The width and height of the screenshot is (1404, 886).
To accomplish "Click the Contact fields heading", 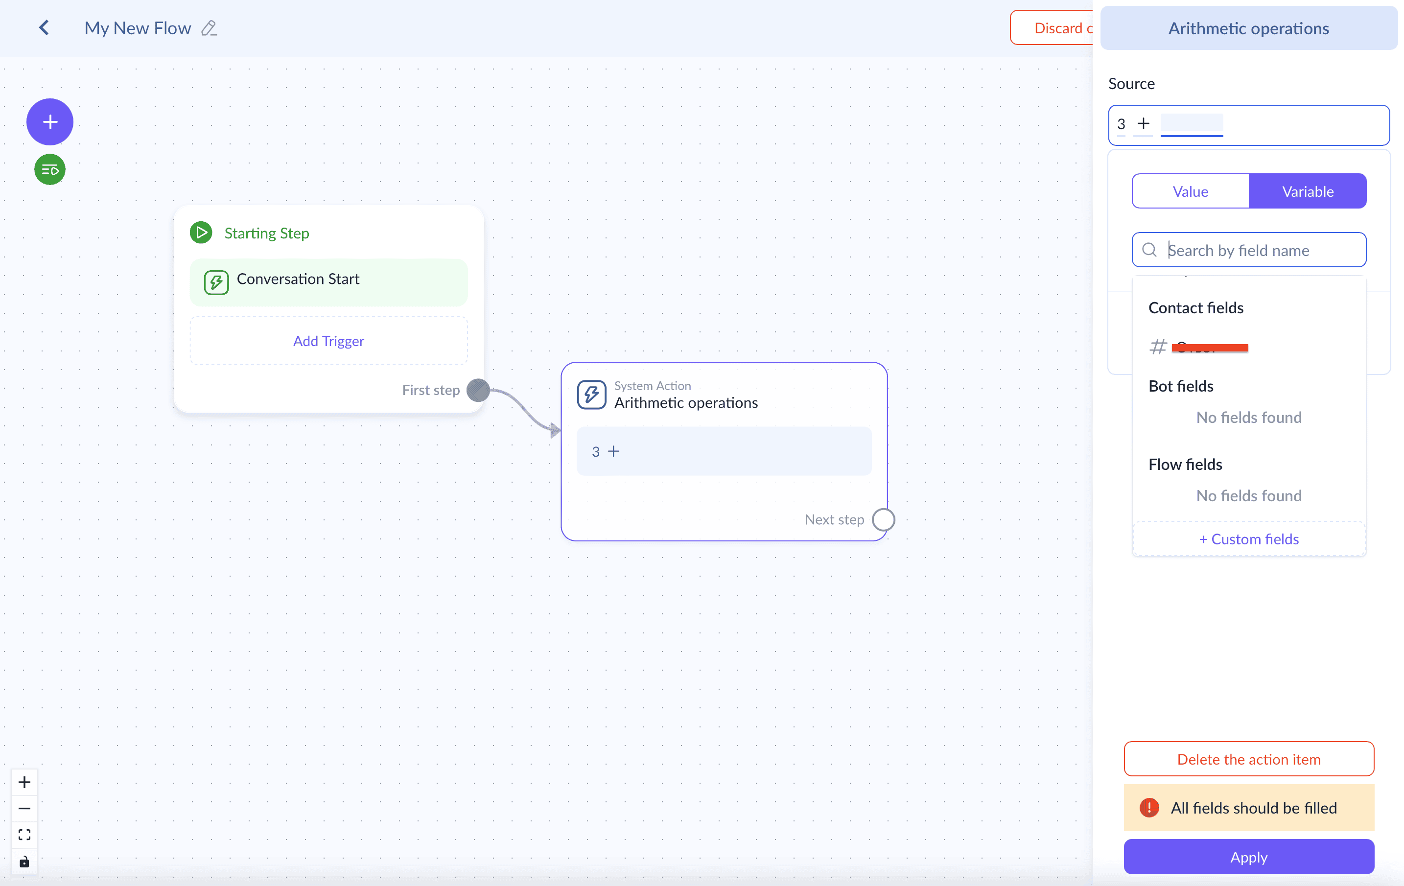I will coord(1195,308).
